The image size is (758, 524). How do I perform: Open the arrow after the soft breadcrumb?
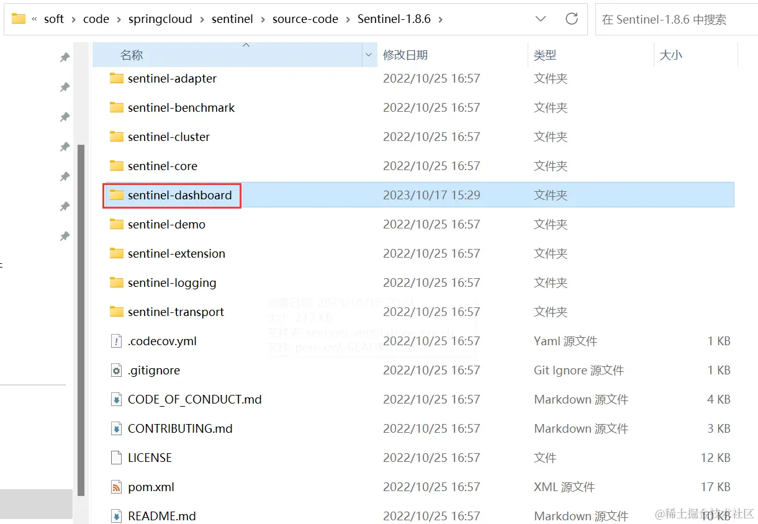coord(74,19)
